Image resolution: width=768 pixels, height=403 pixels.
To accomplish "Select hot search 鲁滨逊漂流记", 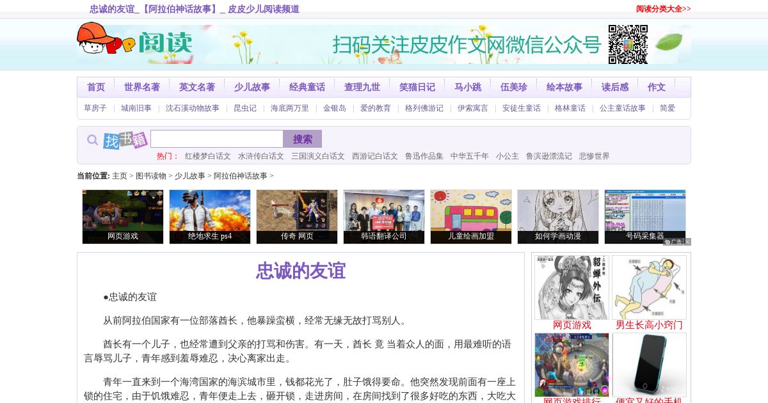I will 549,156.
